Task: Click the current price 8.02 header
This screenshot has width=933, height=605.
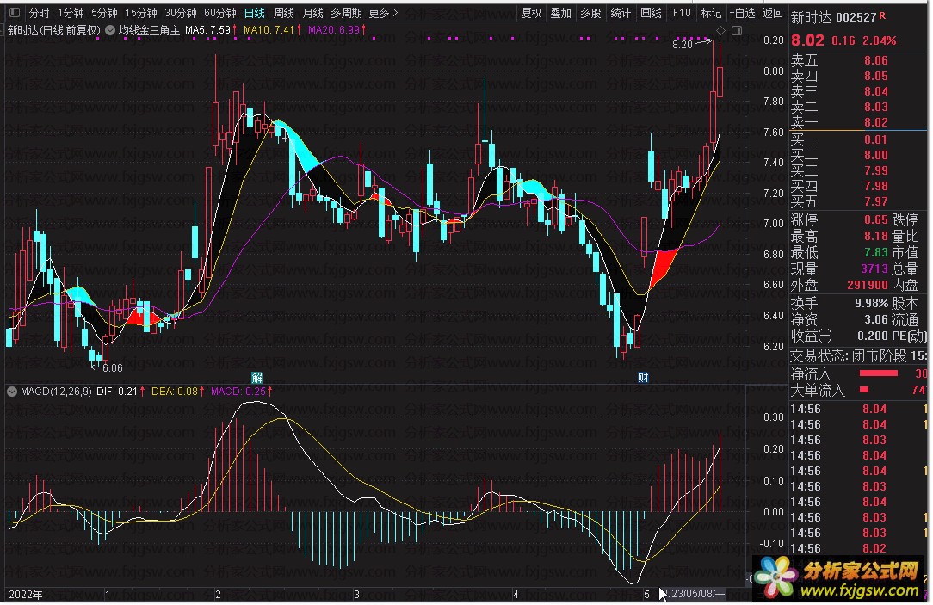Action: point(807,40)
